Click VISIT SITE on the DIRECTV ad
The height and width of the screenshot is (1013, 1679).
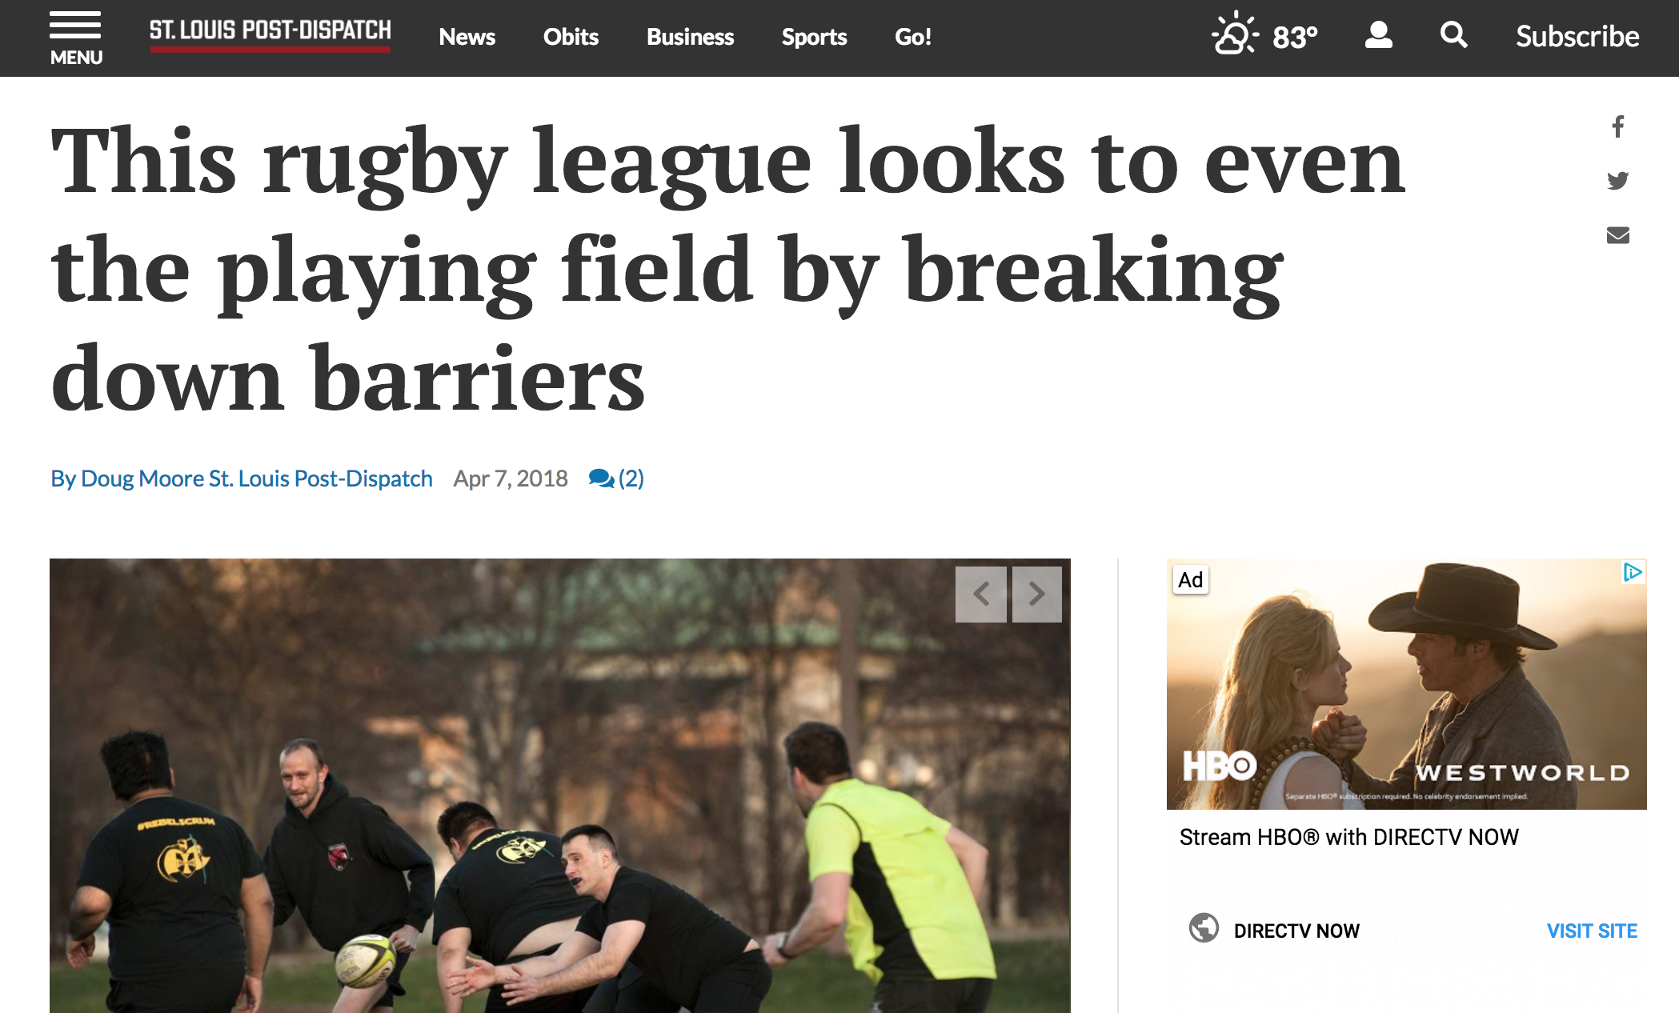click(x=1592, y=931)
